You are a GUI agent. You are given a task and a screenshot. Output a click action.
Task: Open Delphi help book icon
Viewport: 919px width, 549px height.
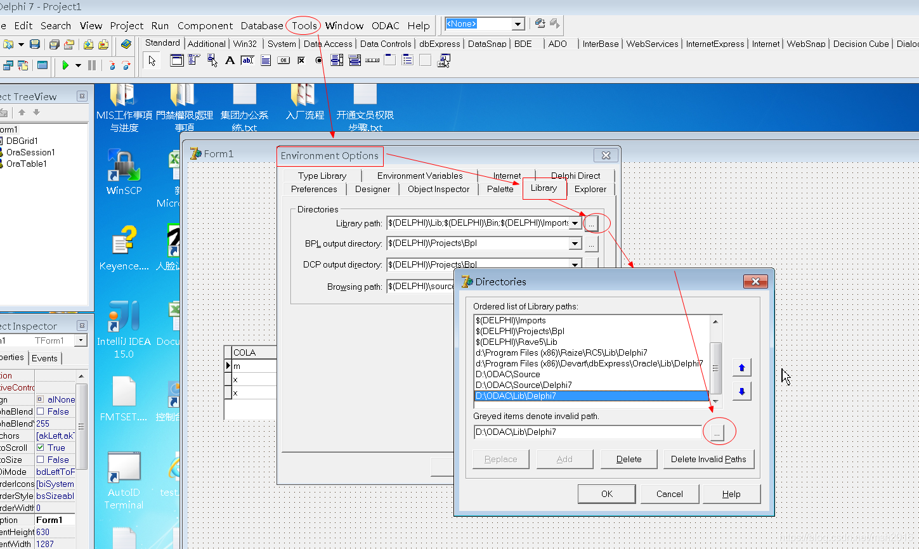point(126,44)
